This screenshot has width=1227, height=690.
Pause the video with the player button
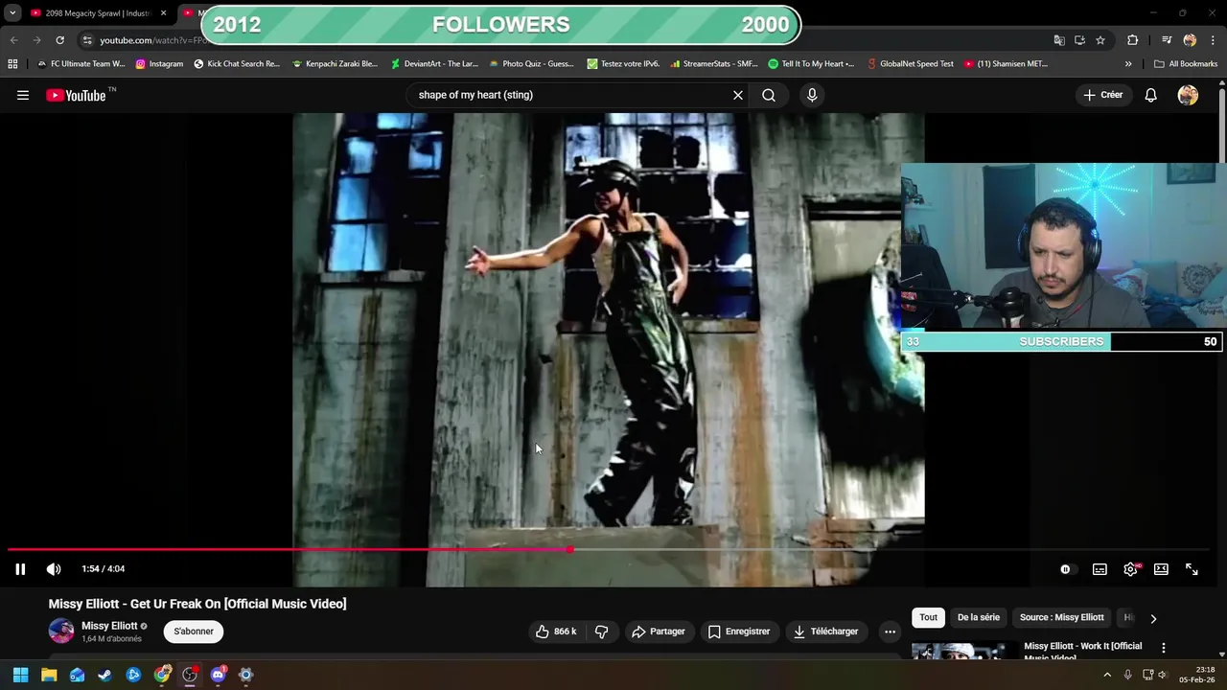tap(20, 569)
